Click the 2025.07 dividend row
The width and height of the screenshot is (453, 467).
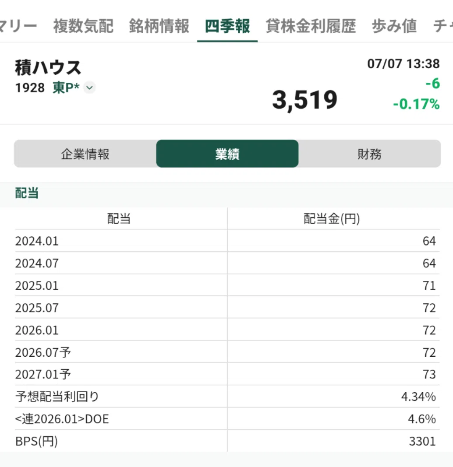coord(227,307)
